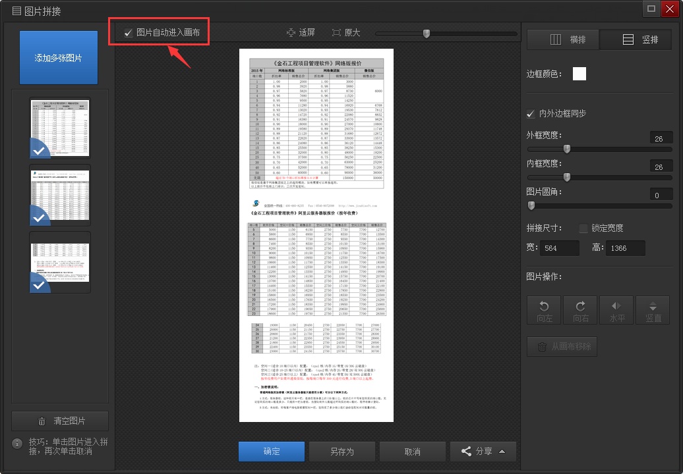Click 另存为 save as button
Screen dimensions: 683x474
[341, 451]
